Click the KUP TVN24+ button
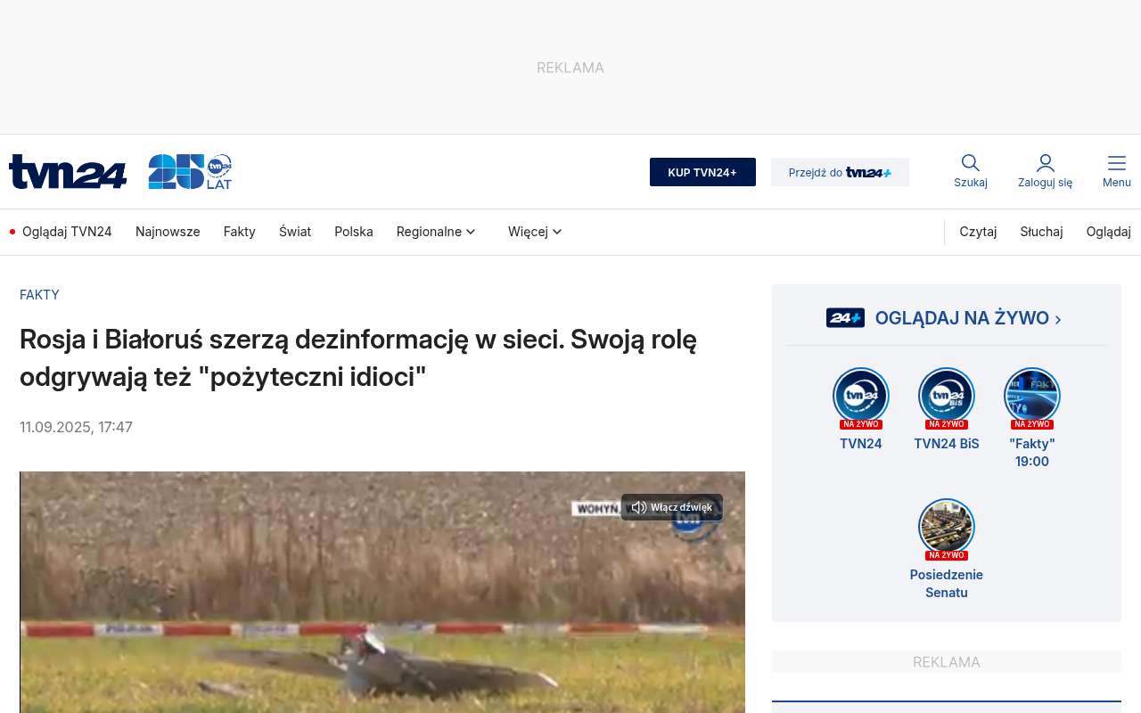This screenshot has width=1141, height=713. pyautogui.click(x=702, y=172)
